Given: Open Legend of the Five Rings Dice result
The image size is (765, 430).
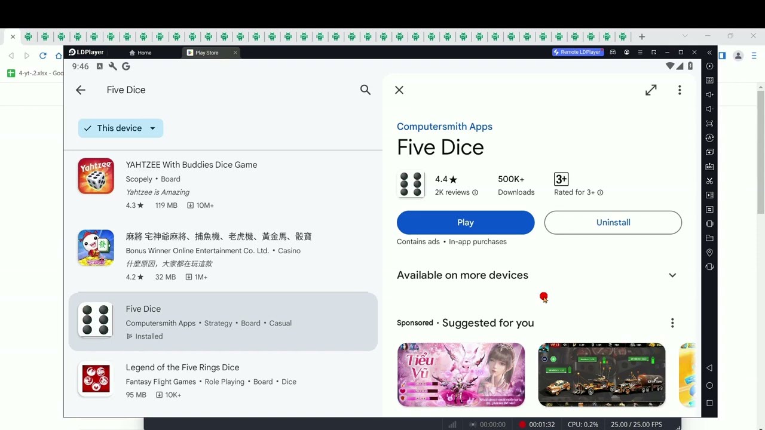Looking at the screenshot, I should (223, 380).
